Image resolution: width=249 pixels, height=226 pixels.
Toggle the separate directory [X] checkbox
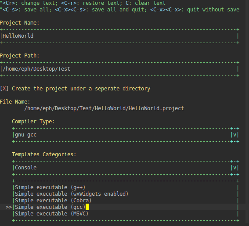click(4, 89)
